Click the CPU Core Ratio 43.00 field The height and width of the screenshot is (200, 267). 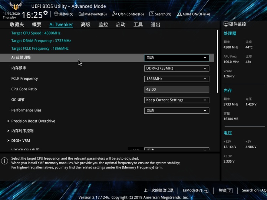pos(177,90)
